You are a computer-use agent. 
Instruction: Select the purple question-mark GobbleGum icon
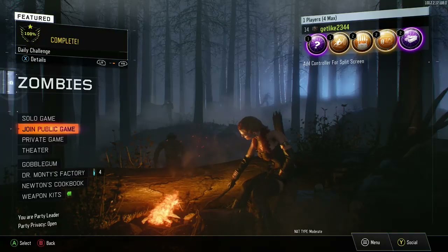click(316, 45)
